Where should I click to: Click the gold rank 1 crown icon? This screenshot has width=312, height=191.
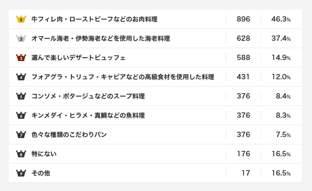21,19
